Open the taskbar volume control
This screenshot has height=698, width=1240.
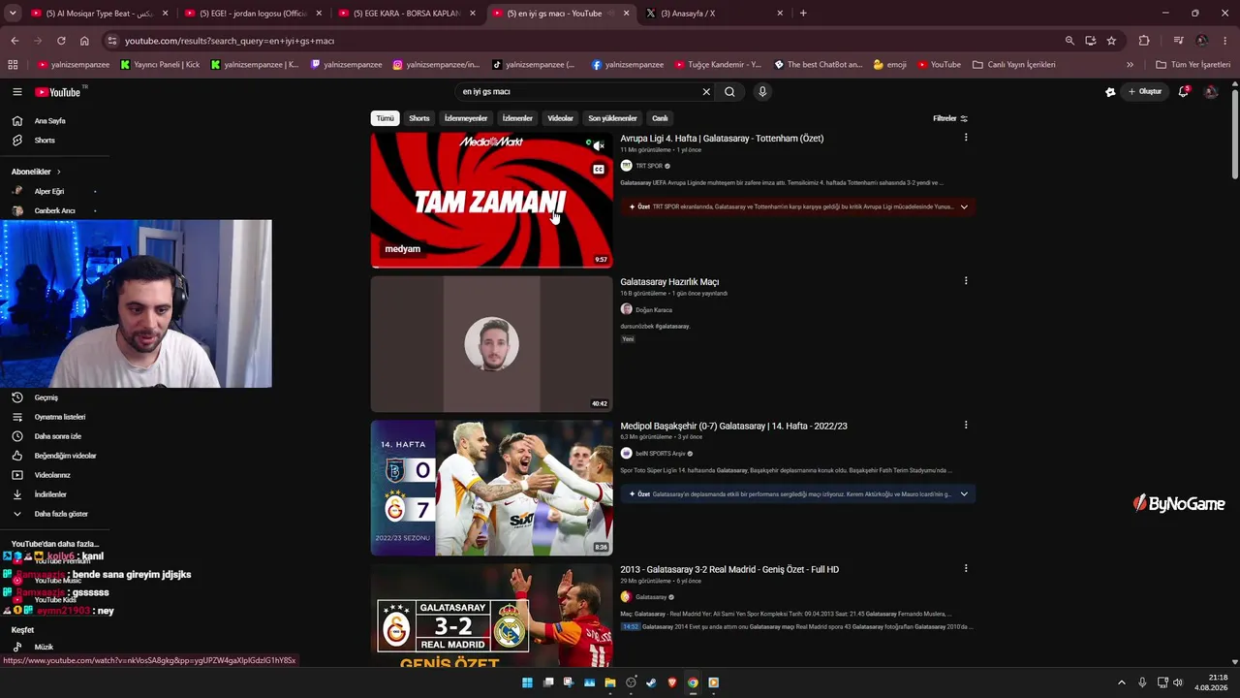[x=1178, y=682]
